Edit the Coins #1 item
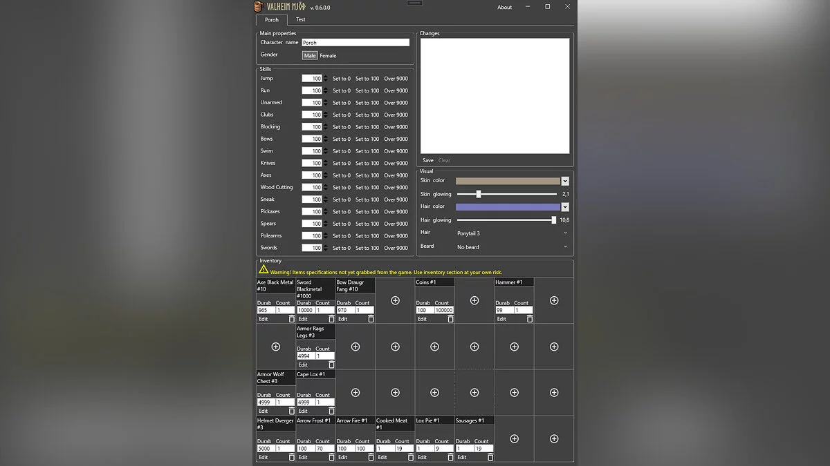Screen dimensions: 830x466 pyautogui.click(x=422, y=319)
